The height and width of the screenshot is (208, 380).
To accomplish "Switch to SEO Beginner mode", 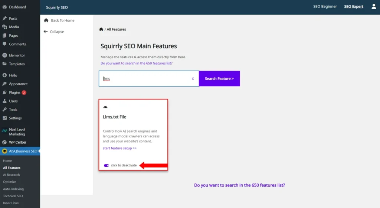I will [x=325, y=7].
